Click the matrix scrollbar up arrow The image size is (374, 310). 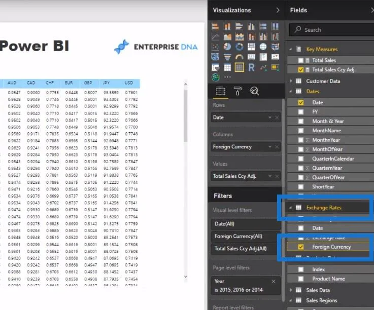pos(186,84)
